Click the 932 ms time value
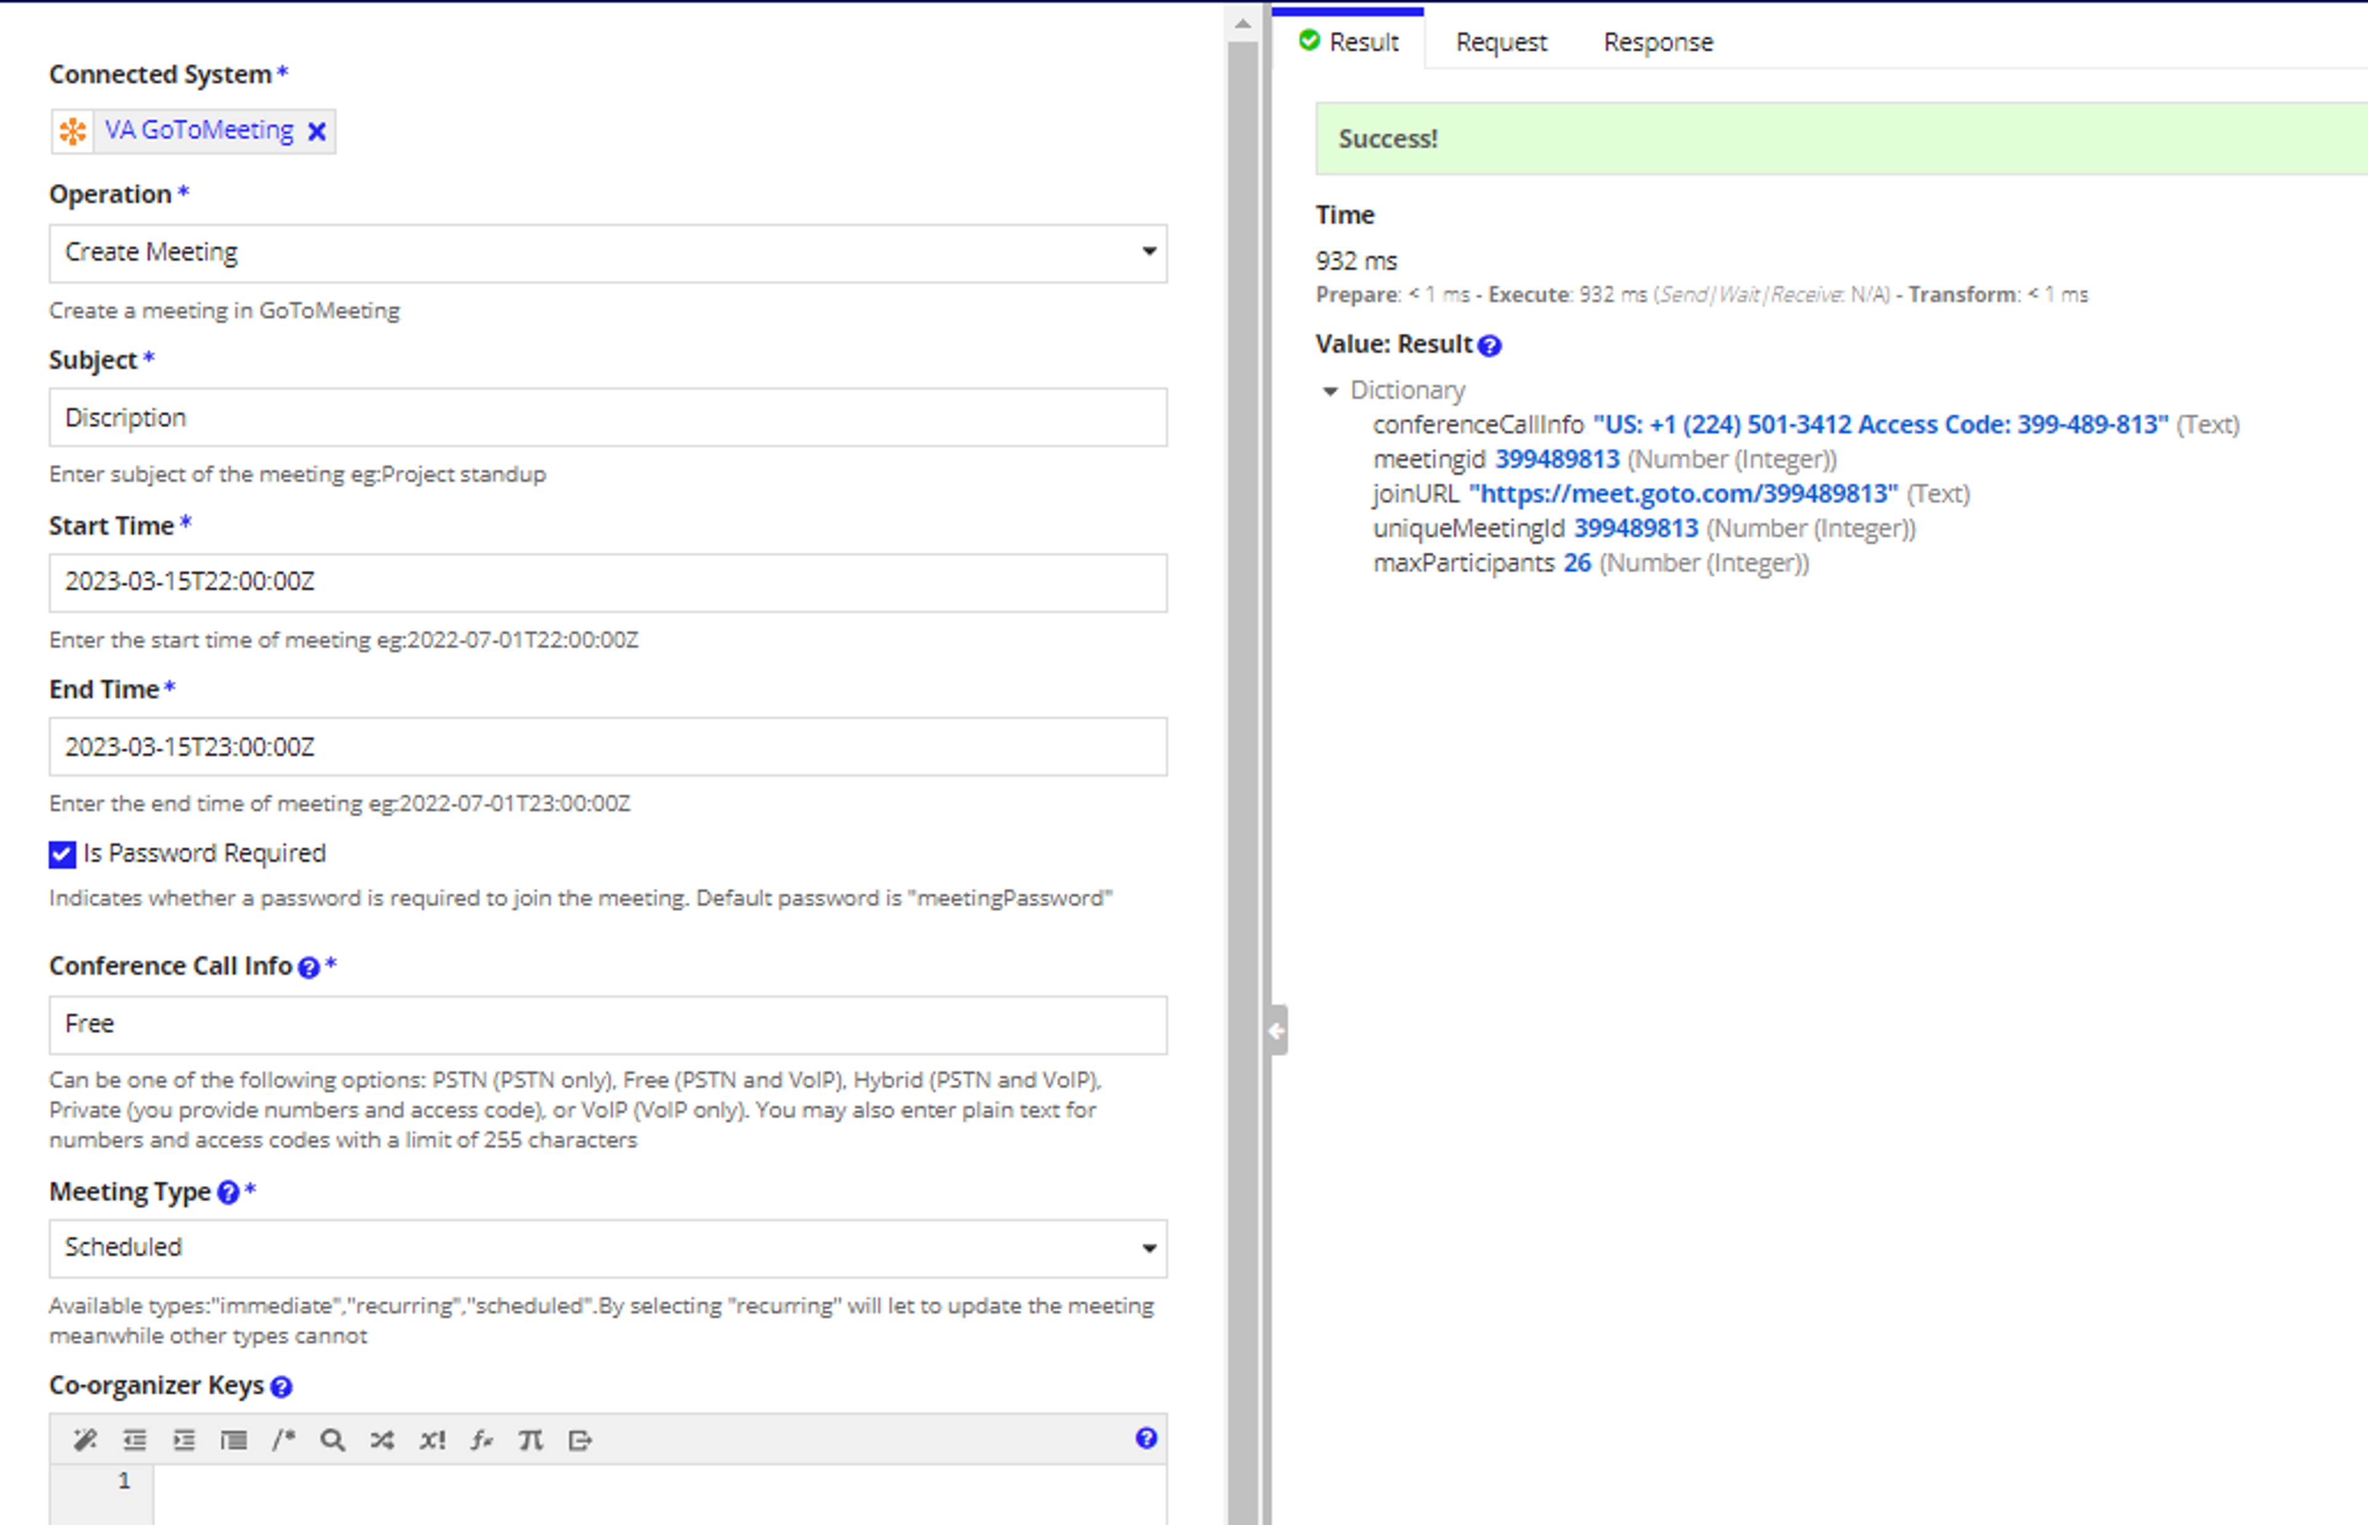This screenshot has width=2368, height=1525. click(1356, 261)
